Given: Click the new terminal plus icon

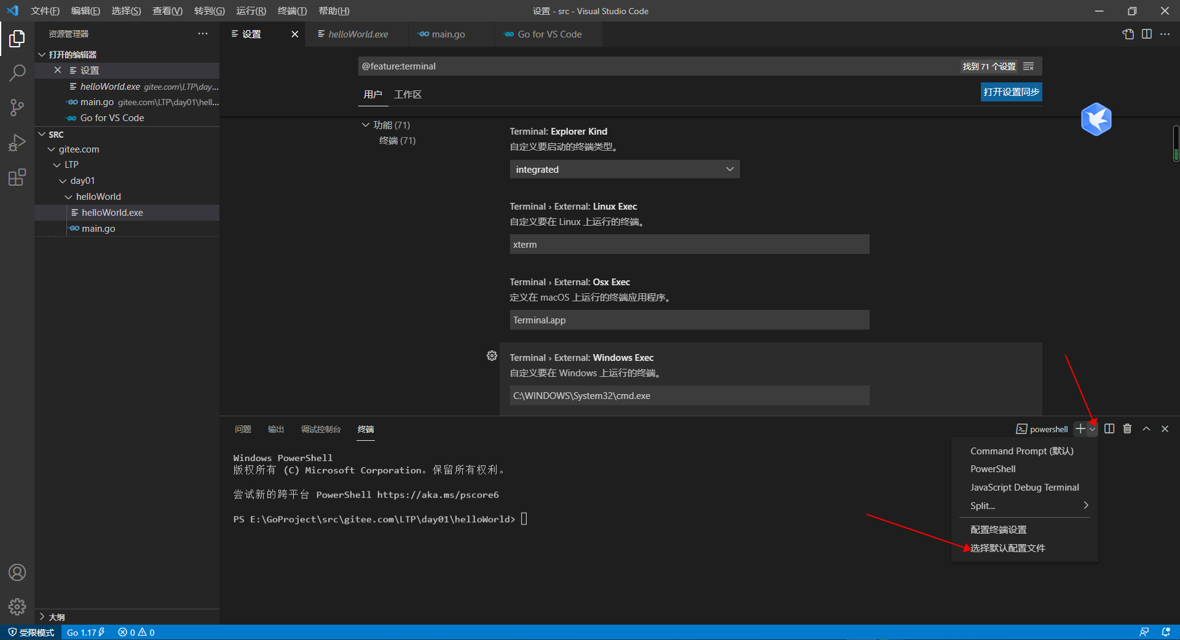Looking at the screenshot, I should pyautogui.click(x=1080, y=429).
